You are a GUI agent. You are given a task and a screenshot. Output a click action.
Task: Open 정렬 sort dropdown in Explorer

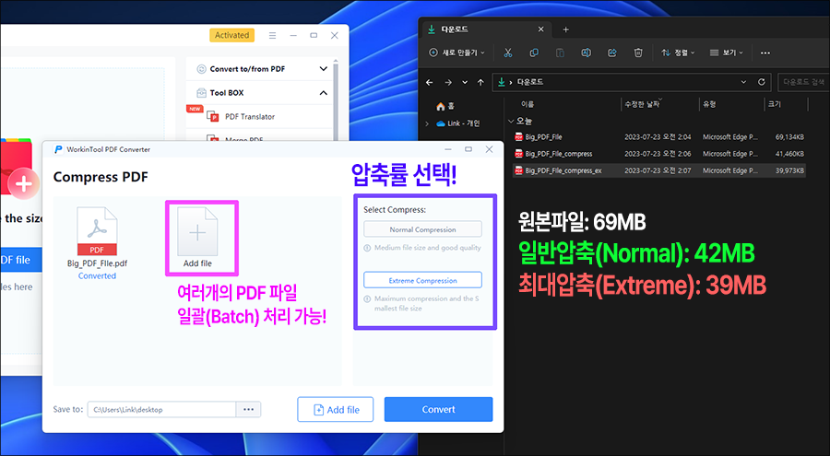(x=678, y=53)
